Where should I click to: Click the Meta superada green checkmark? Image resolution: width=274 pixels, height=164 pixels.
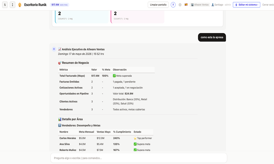coord(114,76)
